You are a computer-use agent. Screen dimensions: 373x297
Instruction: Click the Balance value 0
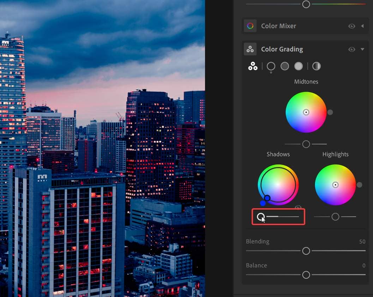coord(364,265)
